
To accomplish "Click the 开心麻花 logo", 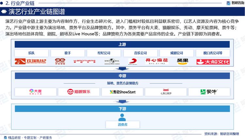I will (157, 61).
